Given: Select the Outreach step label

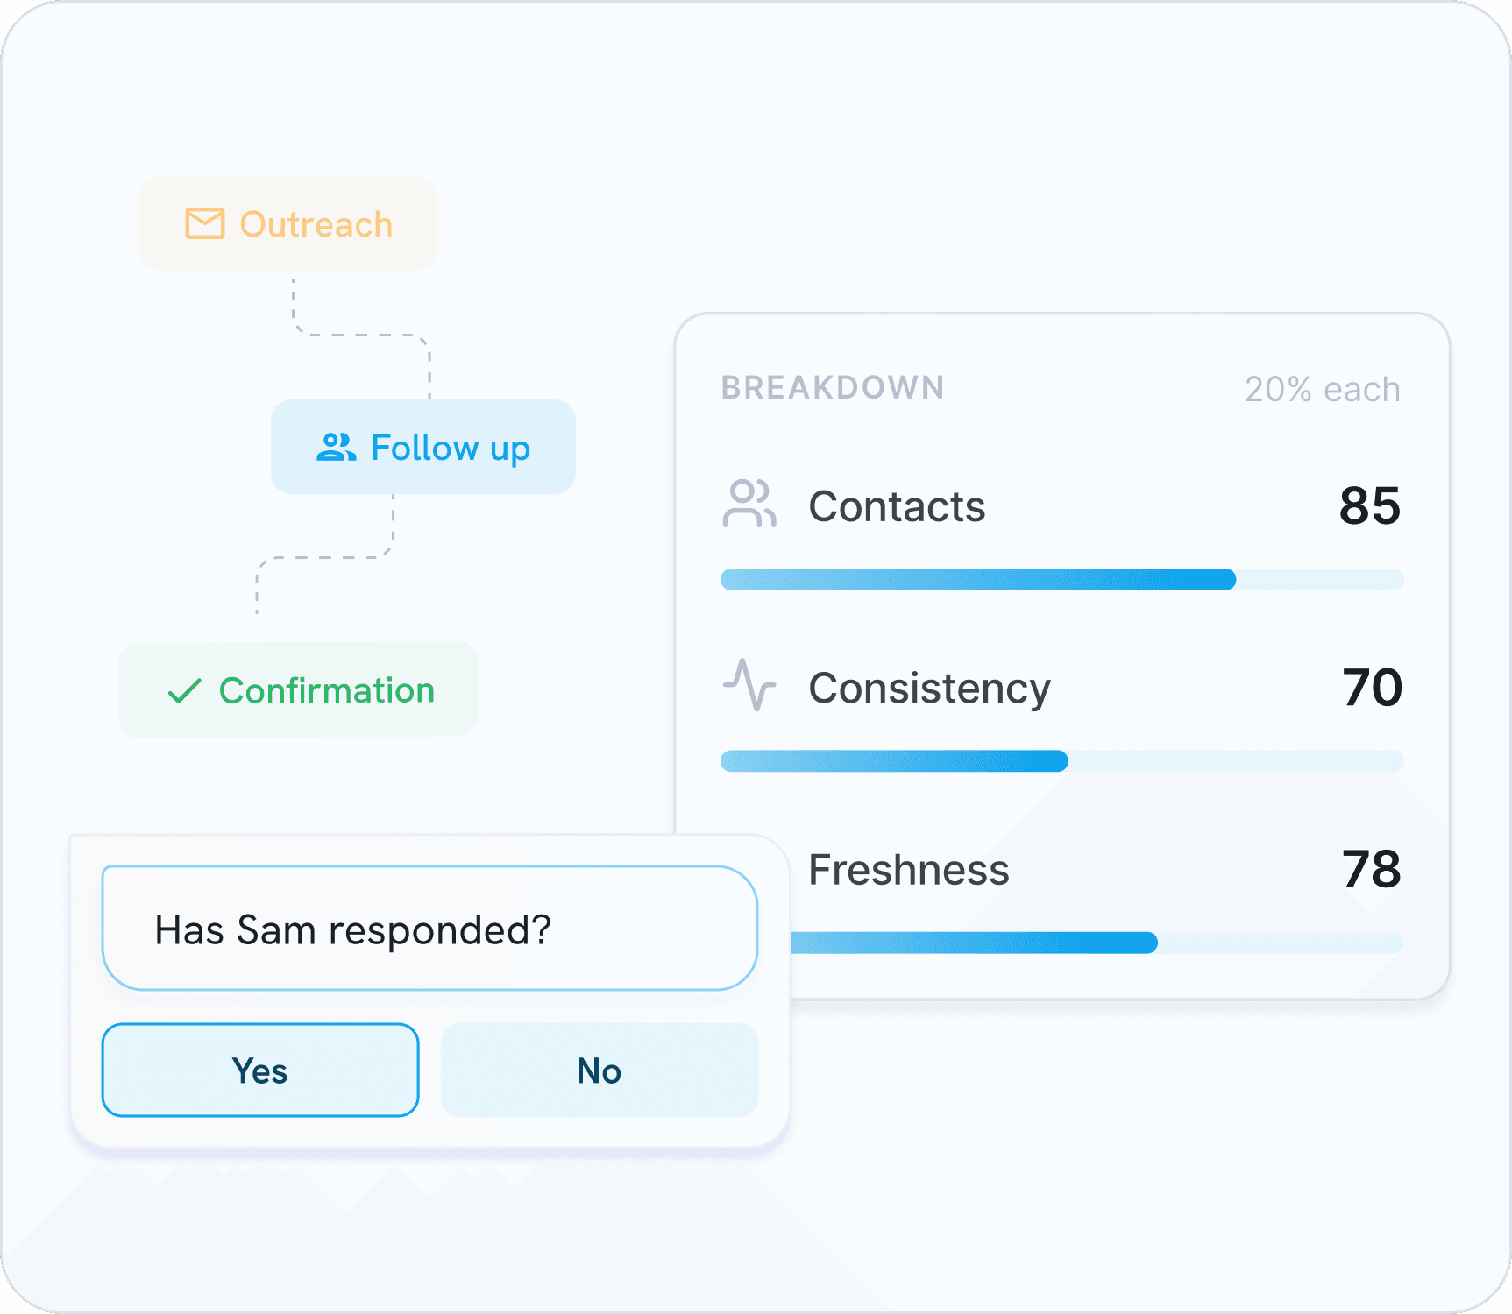Looking at the screenshot, I should click(316, 225).
